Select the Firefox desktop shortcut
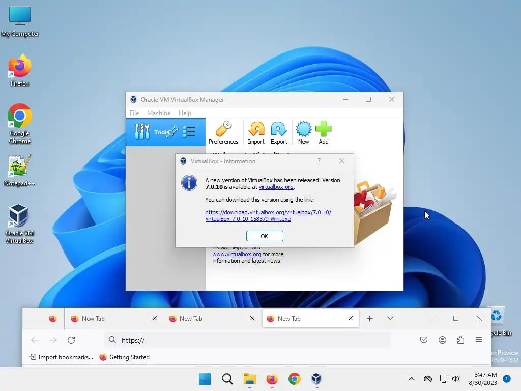This screenshot has height=391, width=521. click(x=20, y=70)
